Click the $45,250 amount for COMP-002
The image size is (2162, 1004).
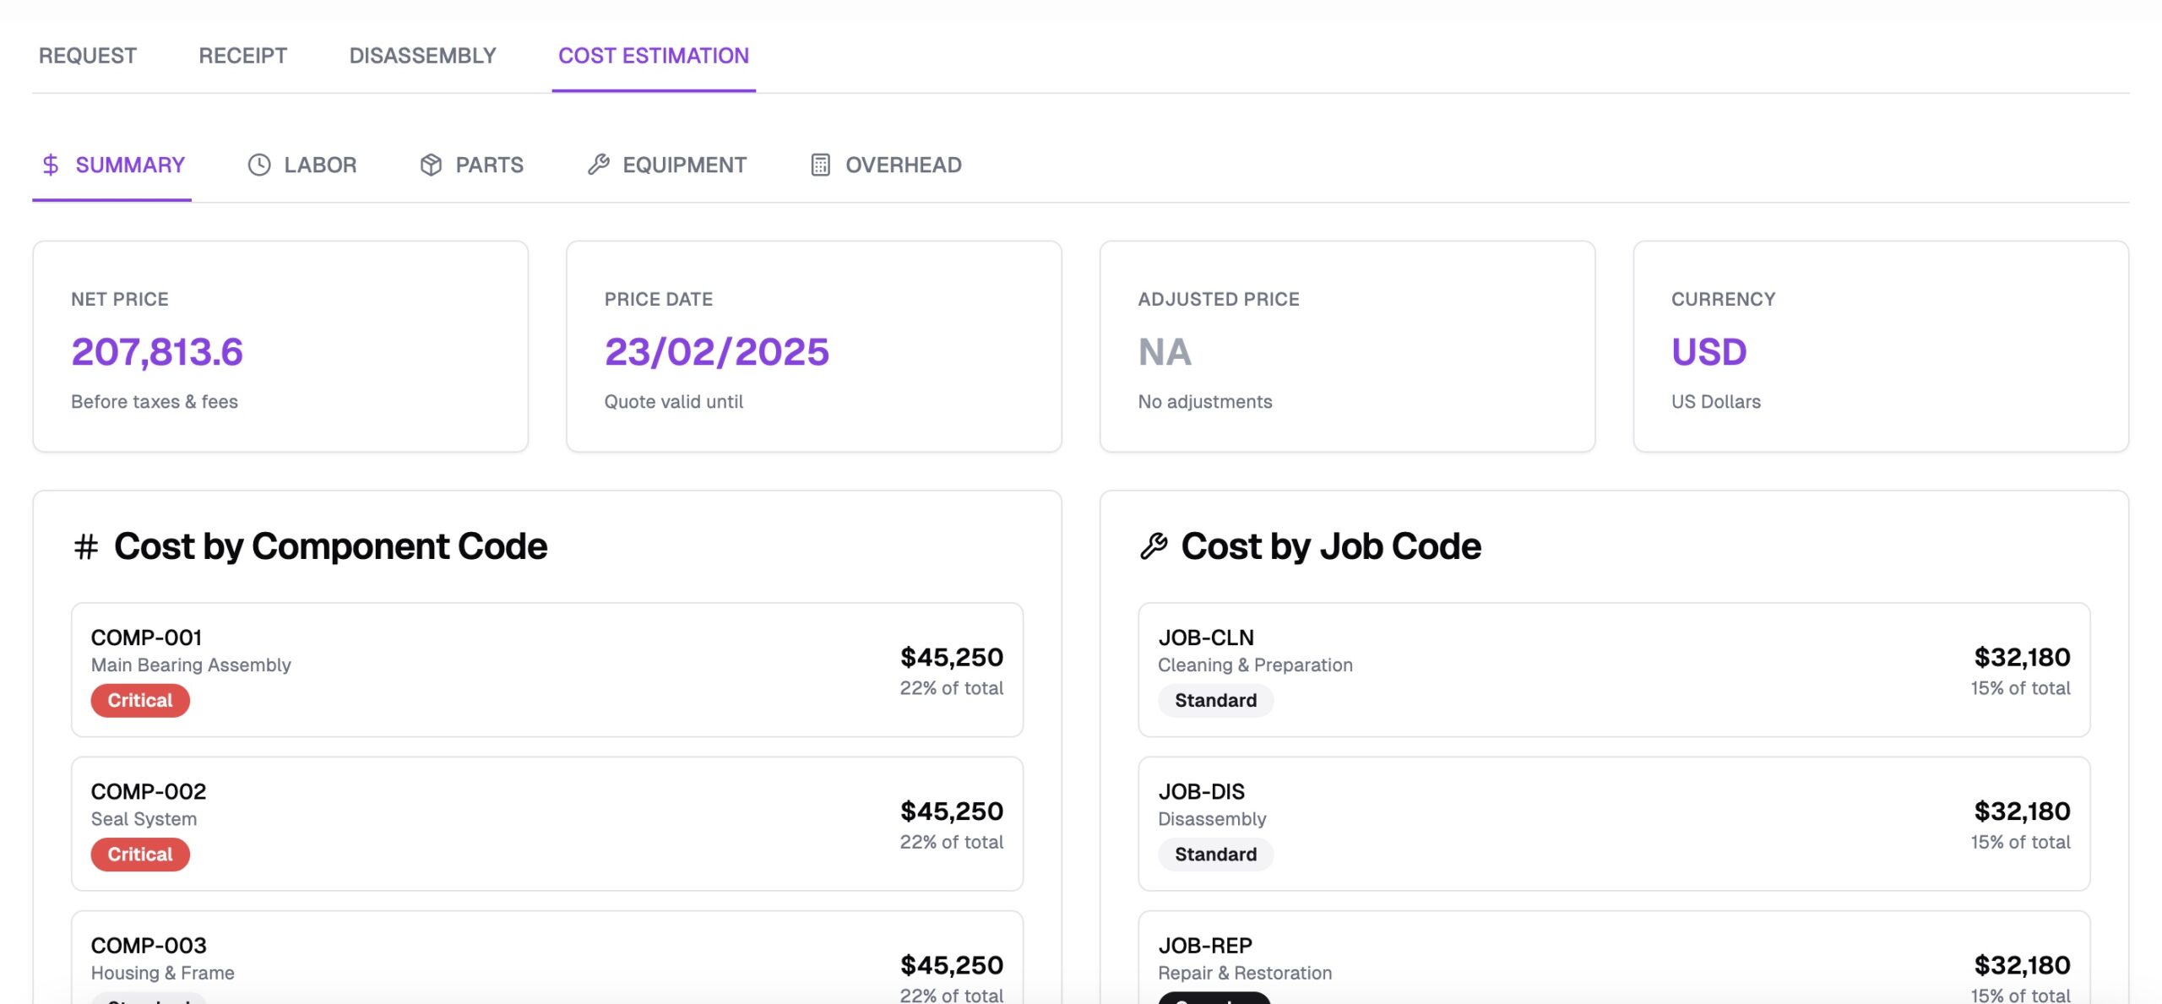click(x=952, y=811)
